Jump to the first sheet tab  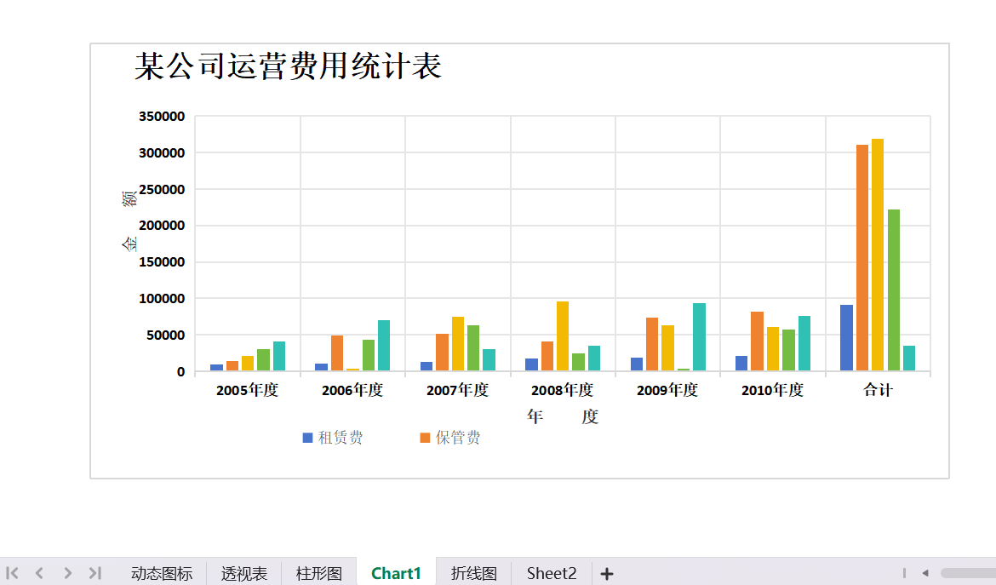[13, 573]
